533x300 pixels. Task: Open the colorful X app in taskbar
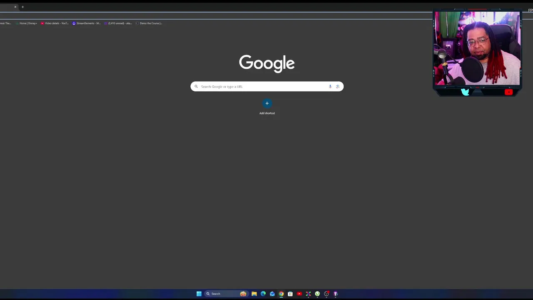[x=309, y=294]
